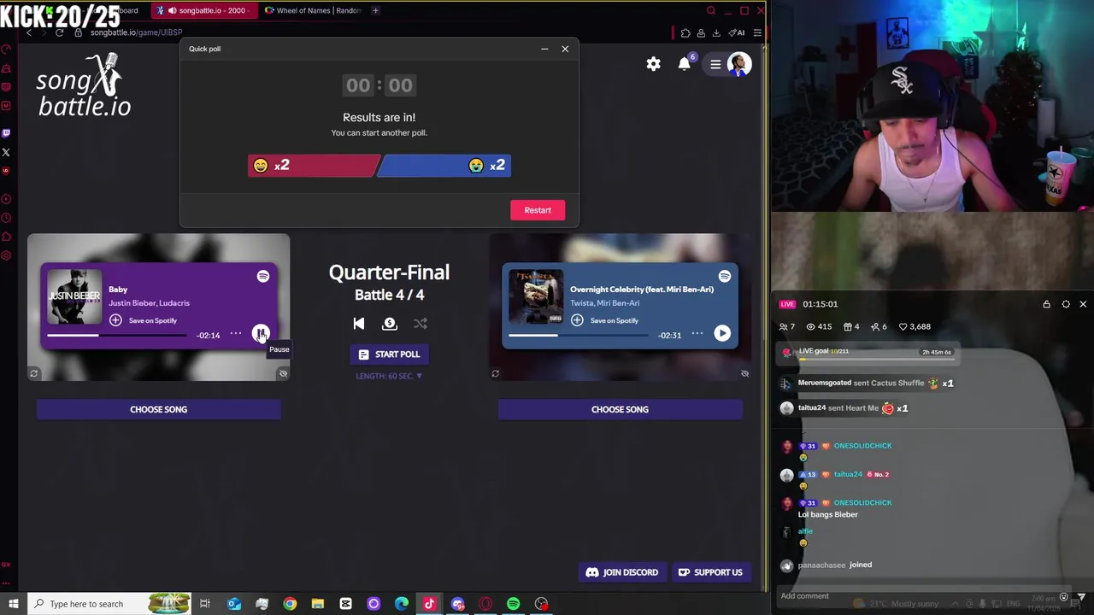Lock the Kick chat panel
Screen dimensions: 1094x615
1046,304
